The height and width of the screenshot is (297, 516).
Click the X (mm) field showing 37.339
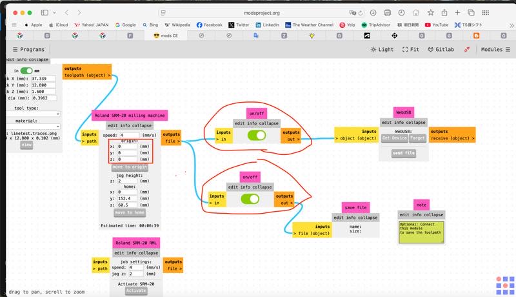[43, 79]
